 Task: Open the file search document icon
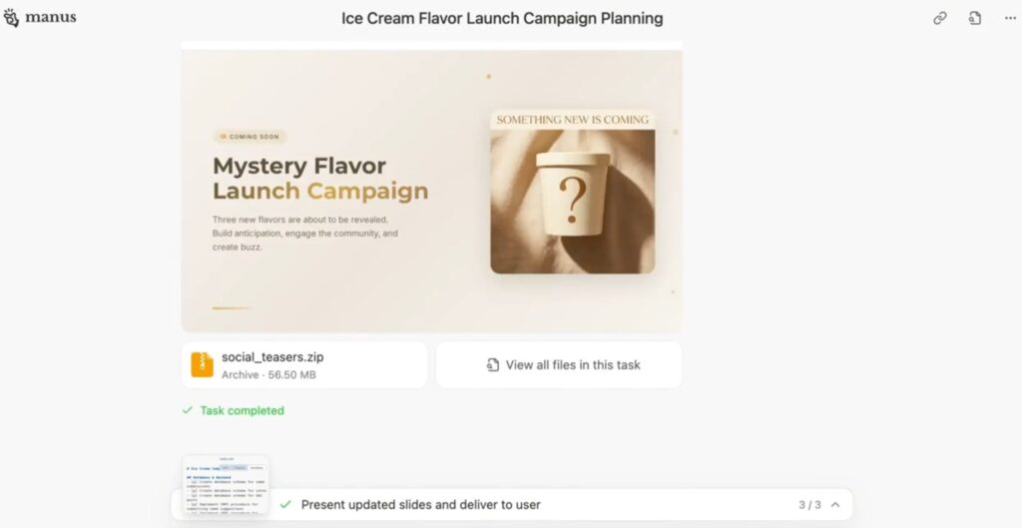tap(974, 18)
